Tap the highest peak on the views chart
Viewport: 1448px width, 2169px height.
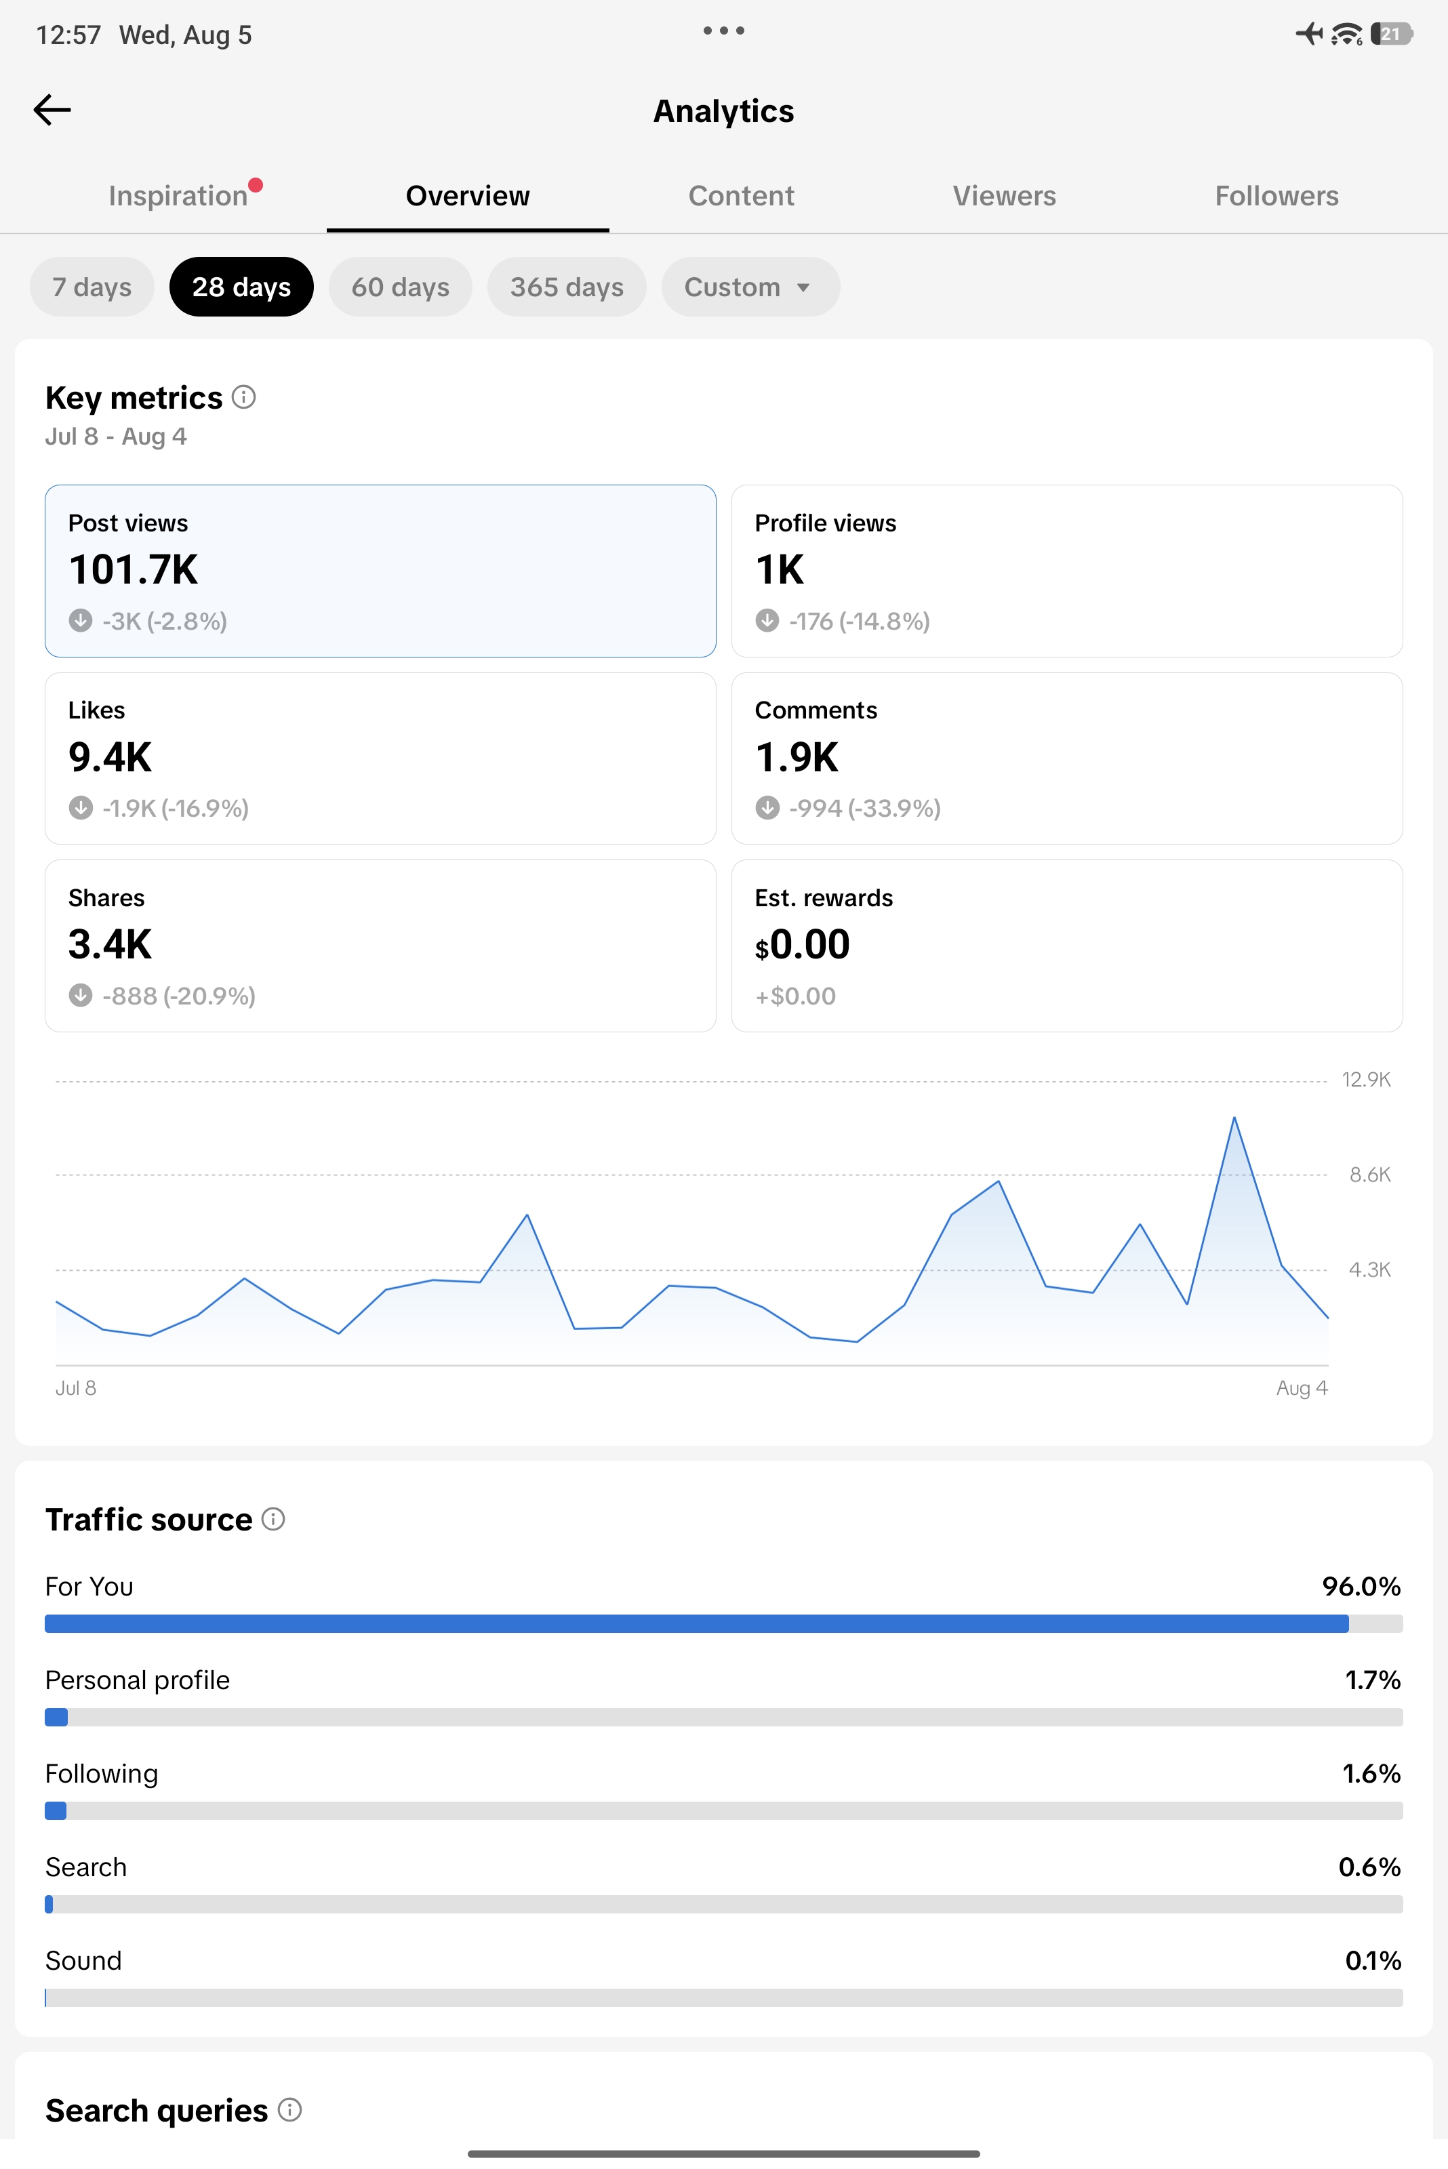[x=1234, y=1118]
